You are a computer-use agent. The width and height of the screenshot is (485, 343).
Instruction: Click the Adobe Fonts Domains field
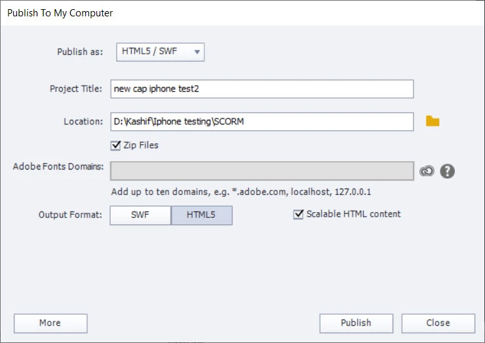coord(262,171)
